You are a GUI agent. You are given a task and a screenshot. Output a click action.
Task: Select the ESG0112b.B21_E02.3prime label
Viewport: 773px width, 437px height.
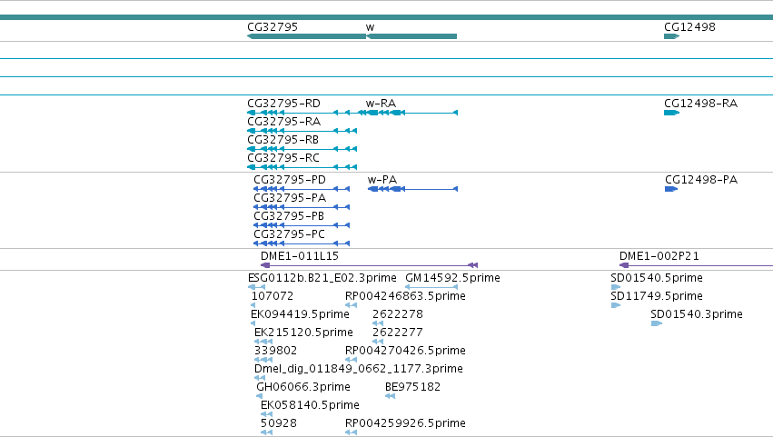[x=322, y=278]
